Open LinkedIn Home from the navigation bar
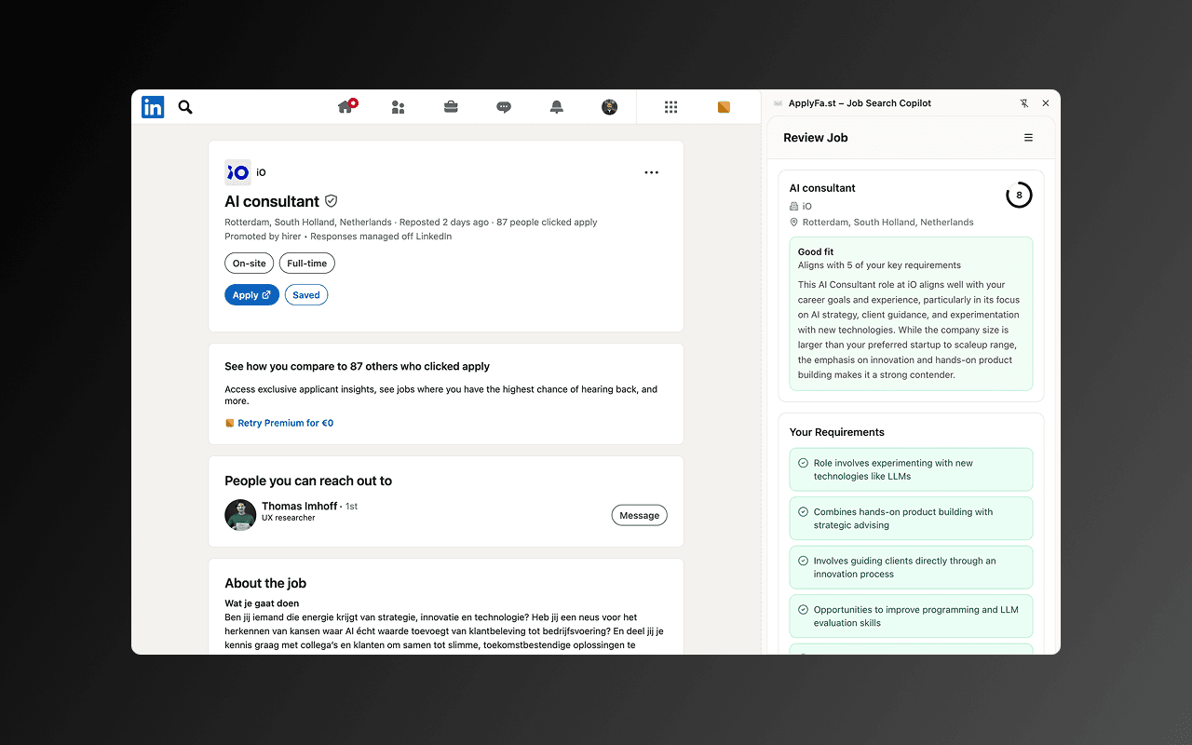Image resolution: width=1192 pixels, height=745 pixels. coord(345,107)
